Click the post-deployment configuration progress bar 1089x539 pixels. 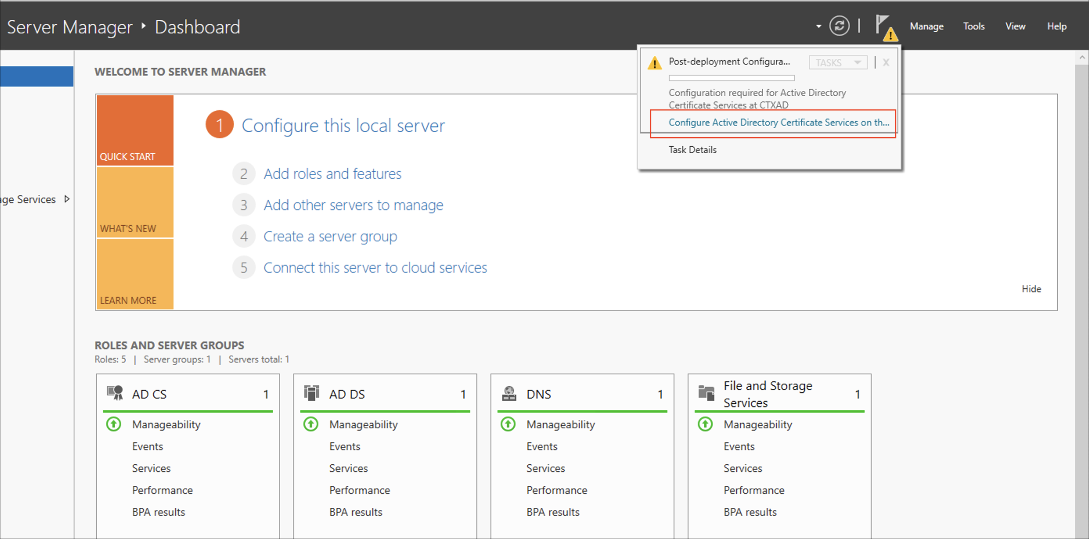tap(731, 78)
